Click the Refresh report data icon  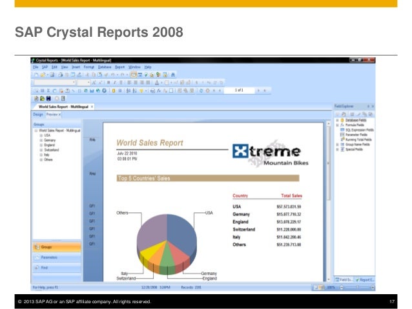tap(201, 91)
